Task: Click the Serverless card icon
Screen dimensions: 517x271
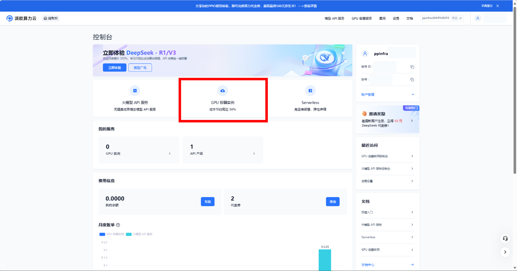Action: tap(310, 90)
